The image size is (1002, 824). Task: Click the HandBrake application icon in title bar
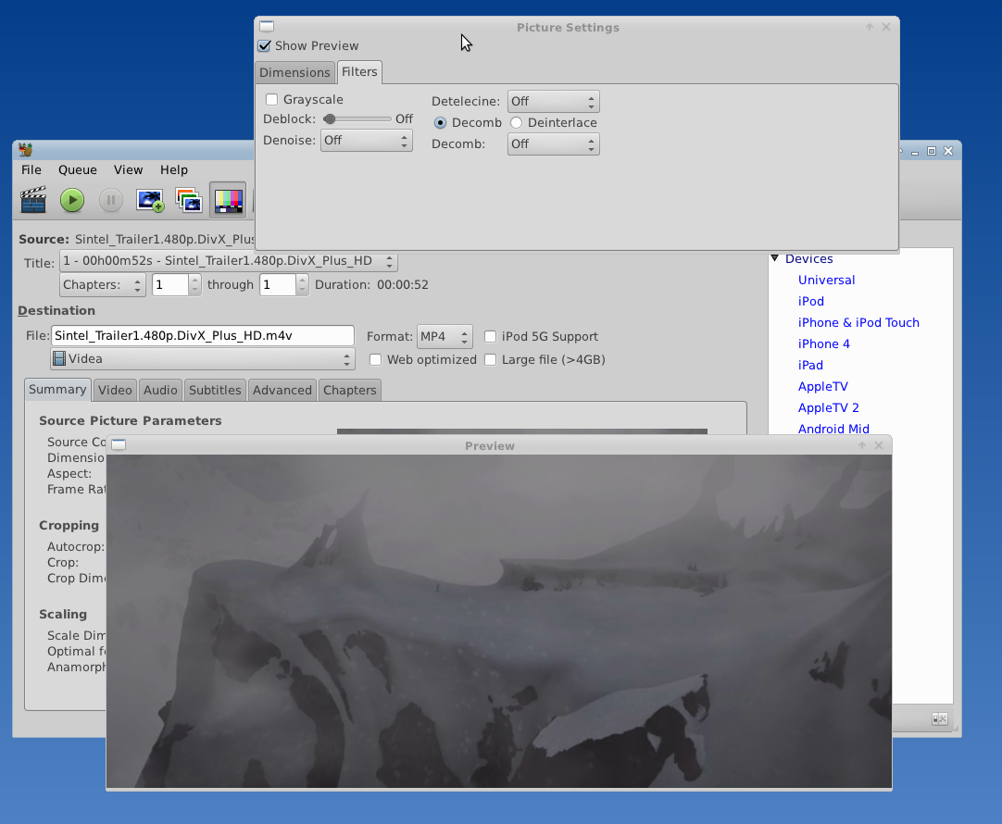click(26, 149)
